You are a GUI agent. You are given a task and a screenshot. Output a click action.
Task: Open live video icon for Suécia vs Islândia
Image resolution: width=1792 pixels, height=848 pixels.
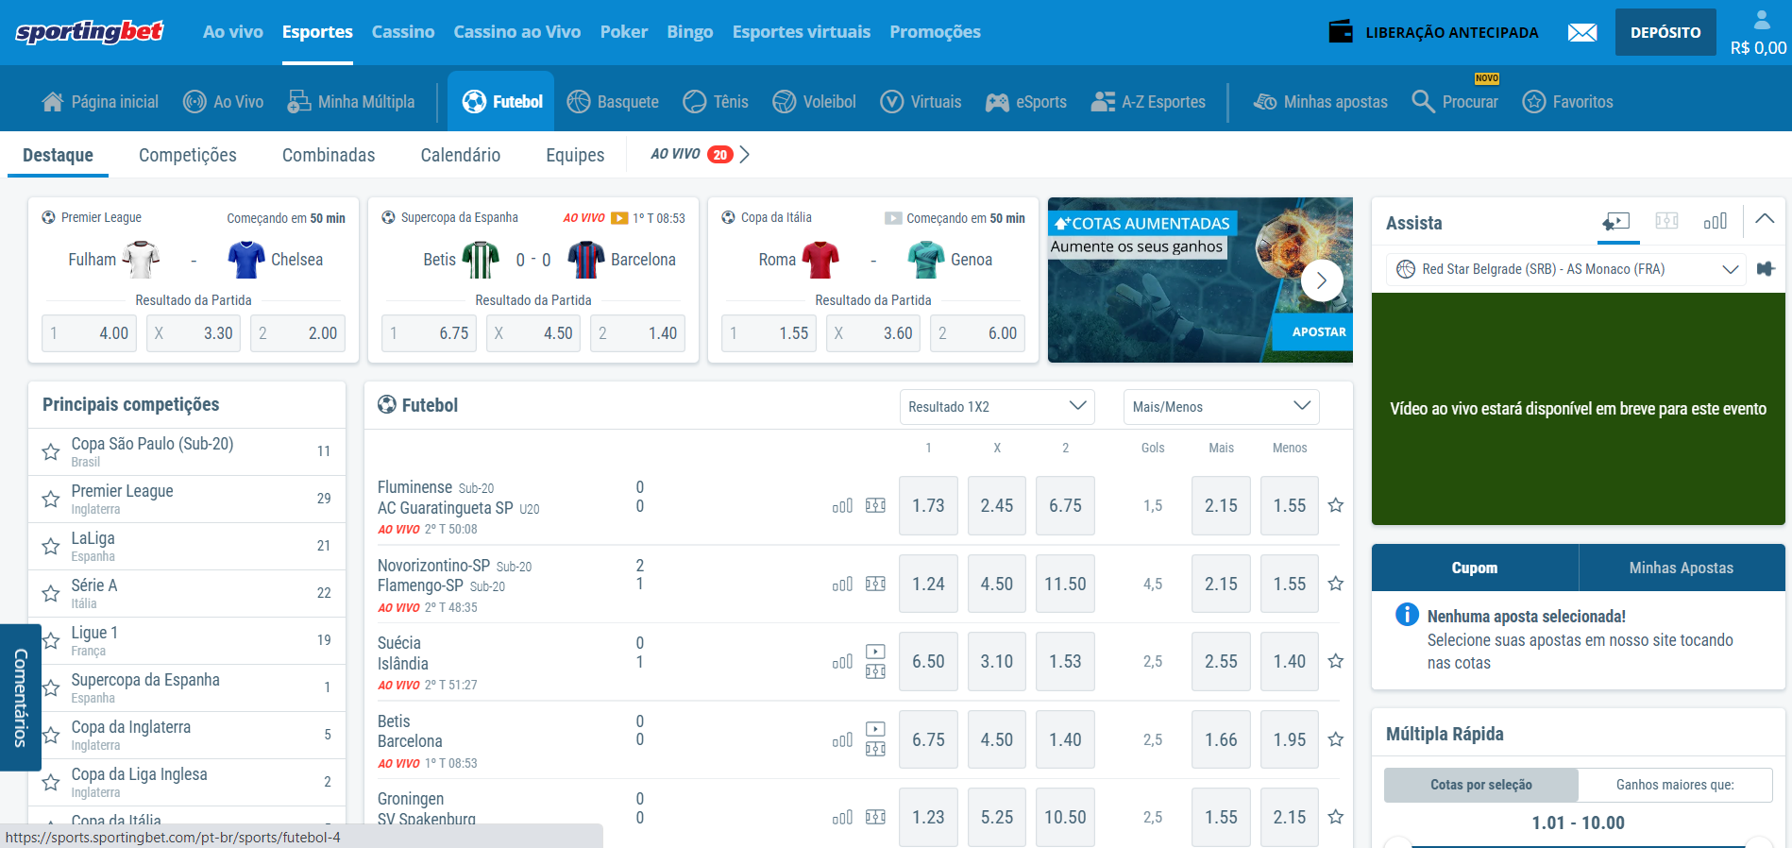[x=876, y=652]
